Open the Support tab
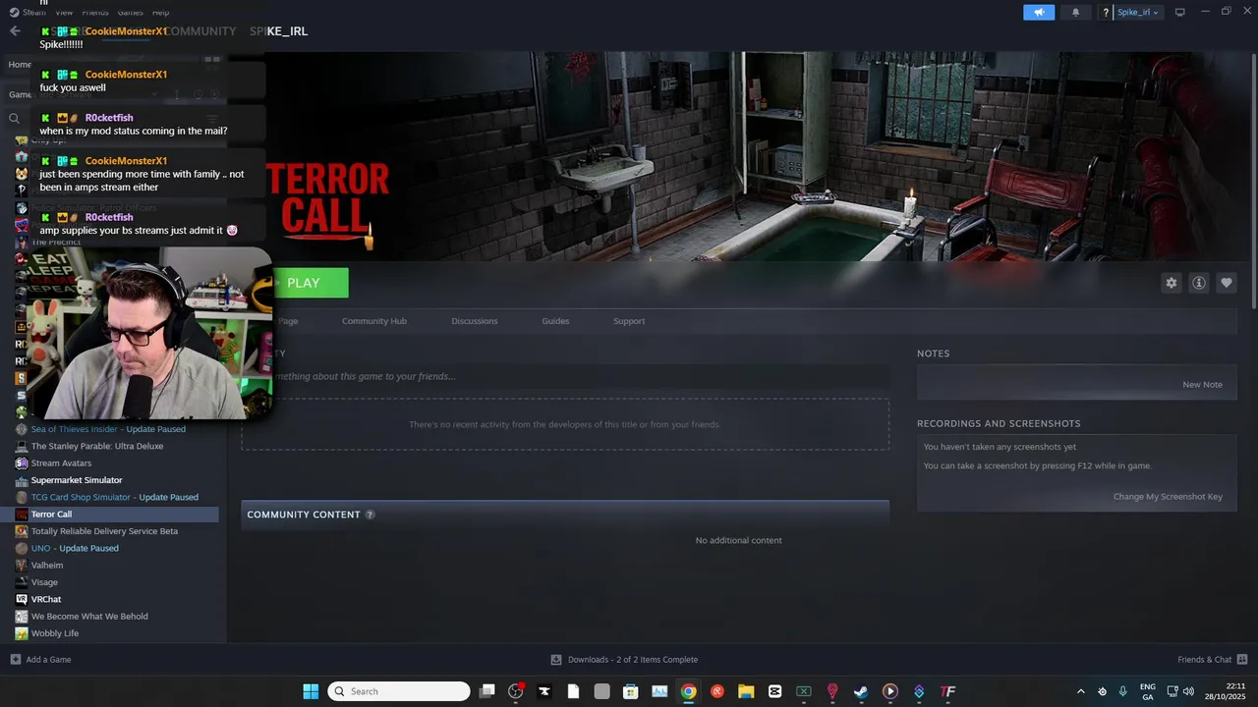Screen dimensions: 1258x707 point(629,321)
